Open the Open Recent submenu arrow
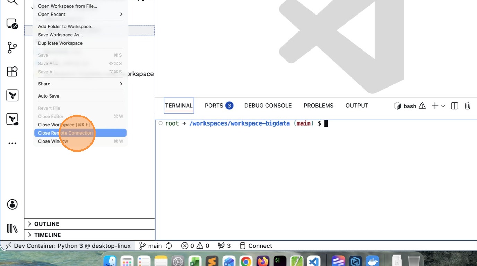This screenshot has height=266, width=477. tap(121, 15)
